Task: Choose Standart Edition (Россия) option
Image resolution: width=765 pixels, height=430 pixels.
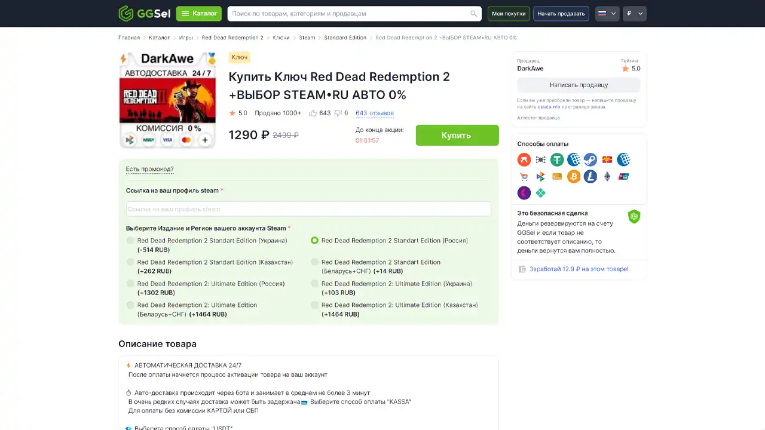Action: tap(314, 241)
